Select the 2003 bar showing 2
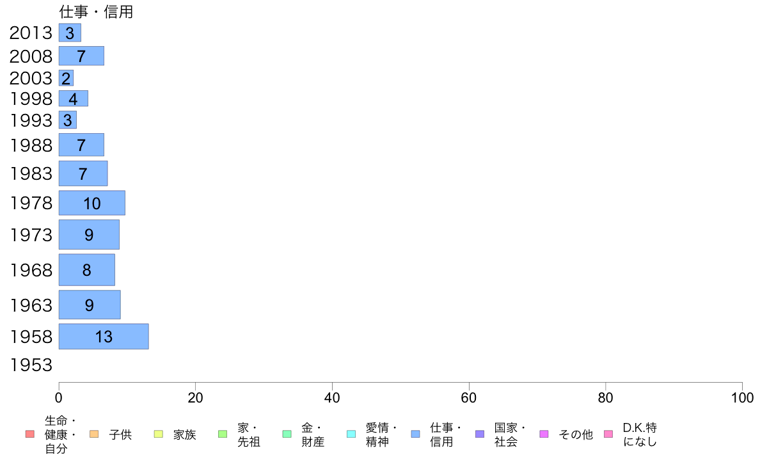Screen dimensions: 760x471 coord(66,78)
